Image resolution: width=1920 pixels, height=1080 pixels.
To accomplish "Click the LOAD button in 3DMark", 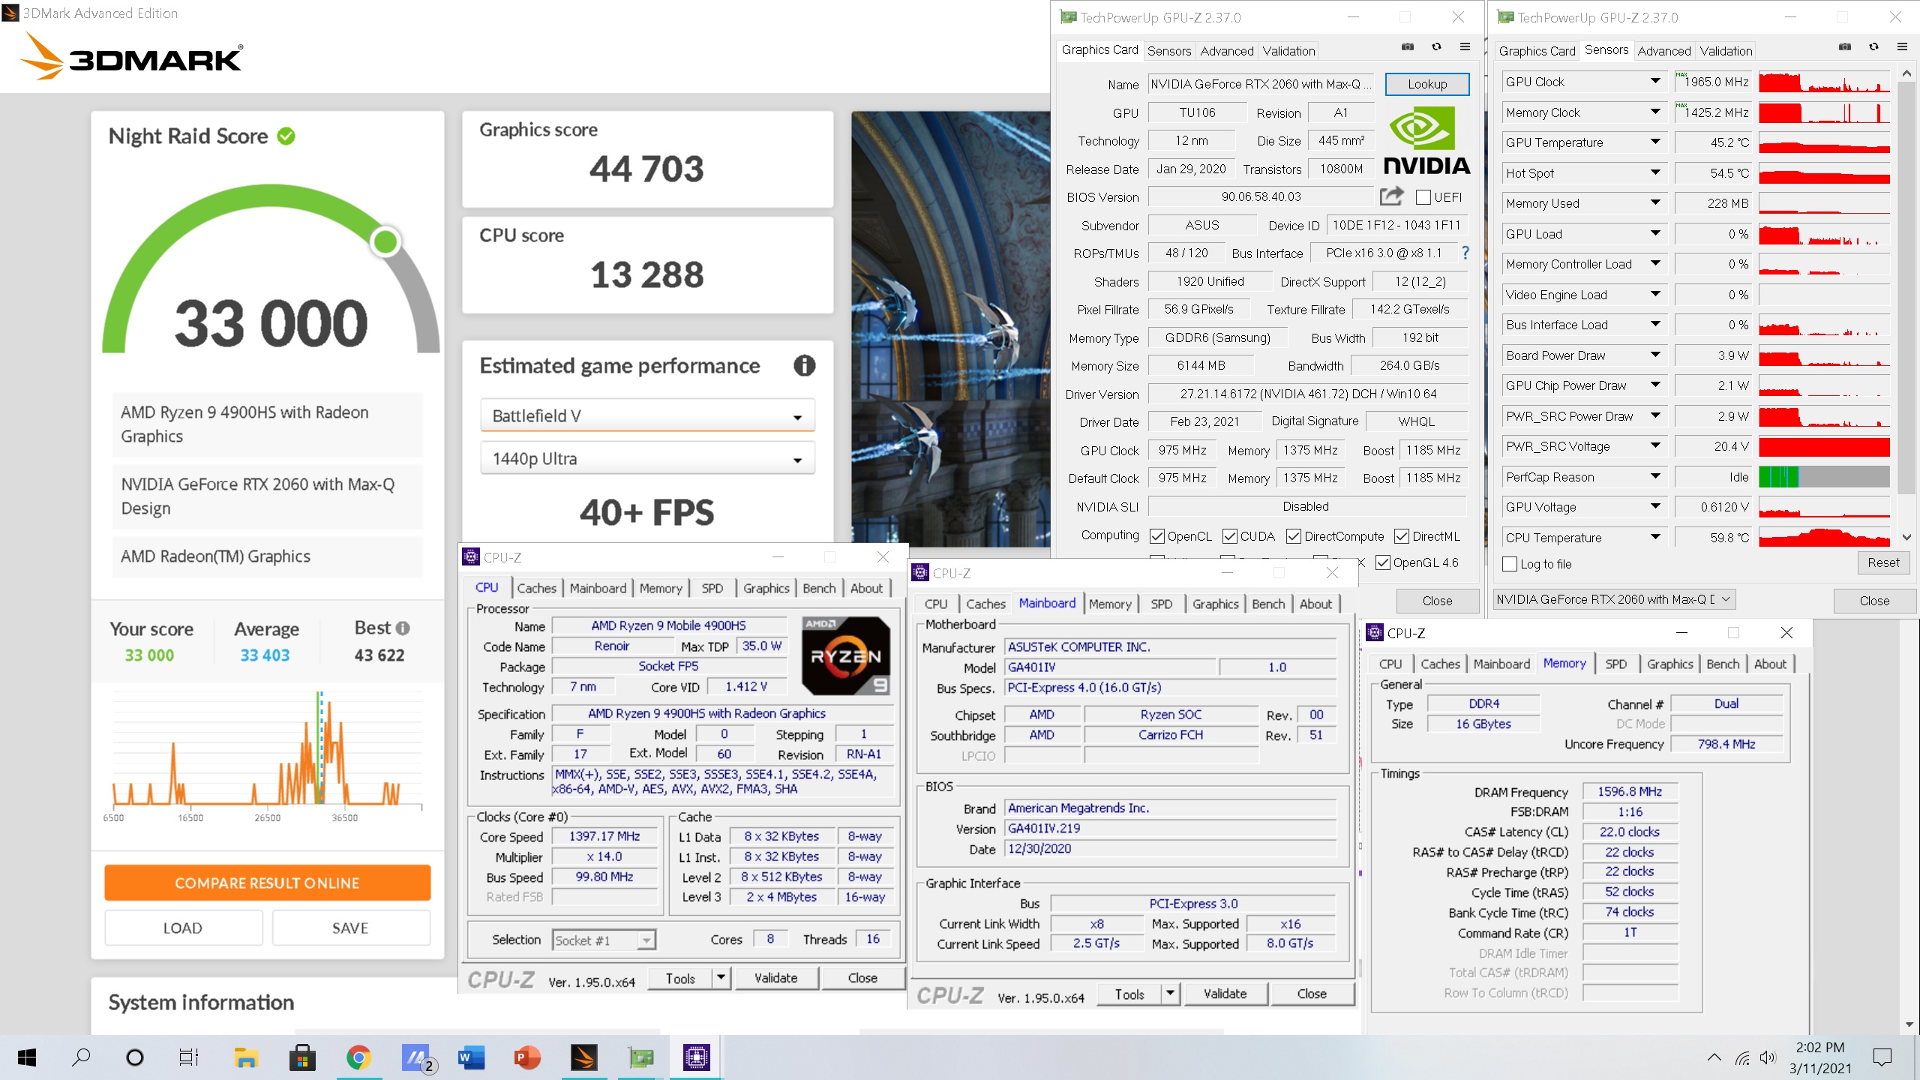I will tap(183, 928).
